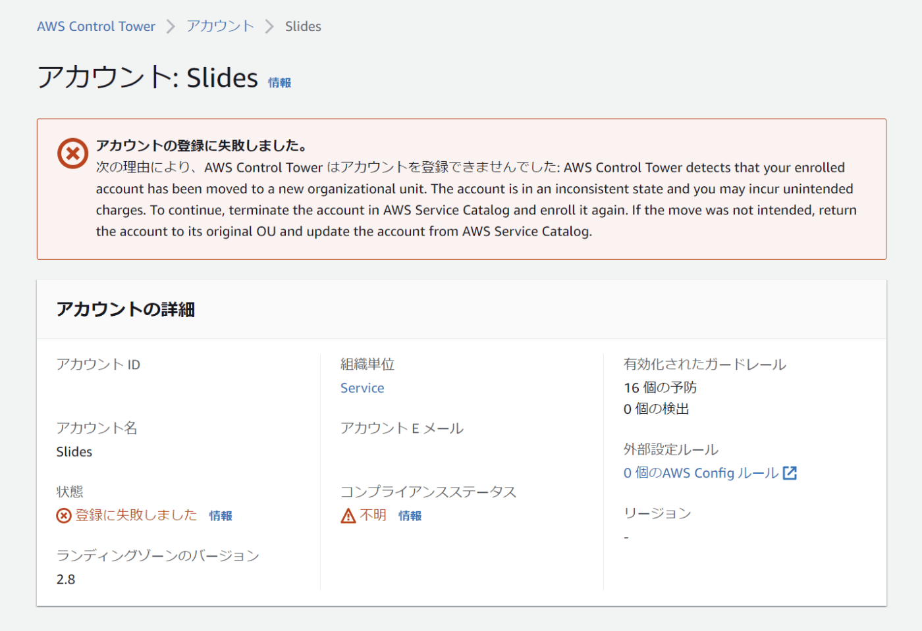
Task: Click the ランディングゾーンのバージョン label
Action: 158,556
